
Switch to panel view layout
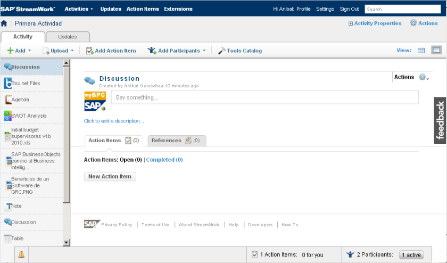(x=436, y=51)
